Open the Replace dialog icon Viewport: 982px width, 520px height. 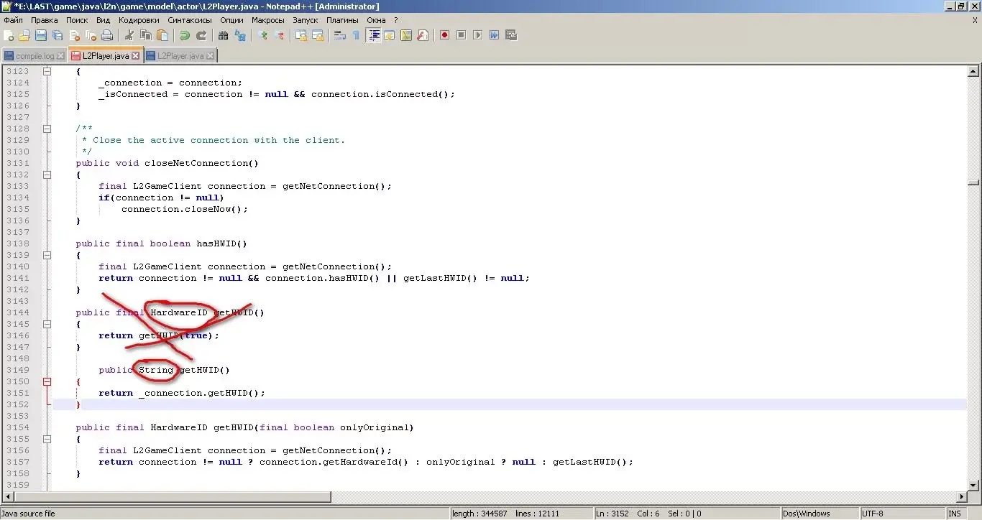(x=240, y=35)
